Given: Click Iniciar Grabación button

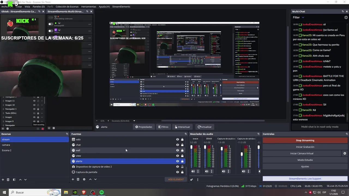Looking at the screenshot, I should (305, 147).
